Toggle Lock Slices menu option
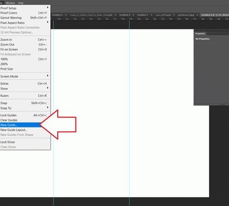The image size is (229, 206). click(25, 142)
